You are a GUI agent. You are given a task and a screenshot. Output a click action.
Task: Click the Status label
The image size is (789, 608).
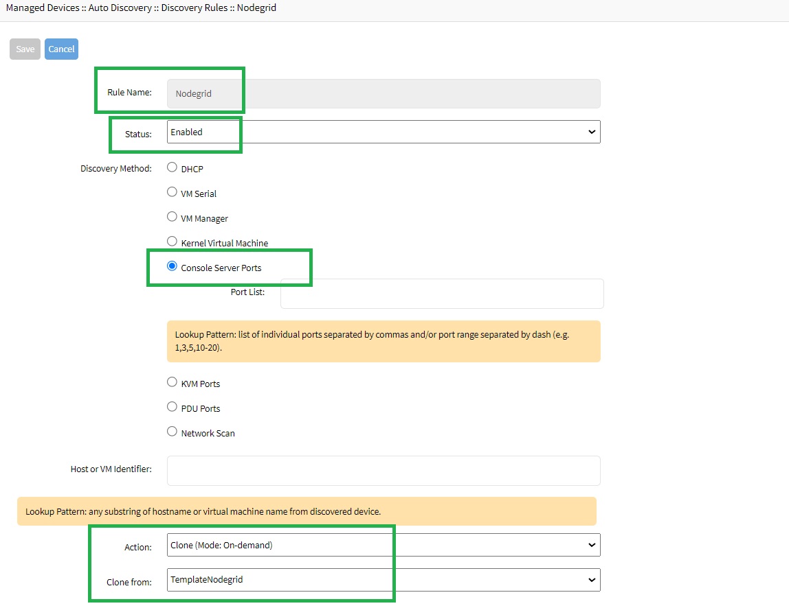click(x=138, y=135)
